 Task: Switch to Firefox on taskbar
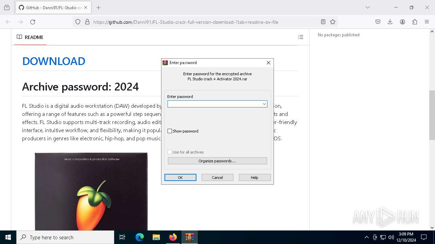[x=173, y=237]
